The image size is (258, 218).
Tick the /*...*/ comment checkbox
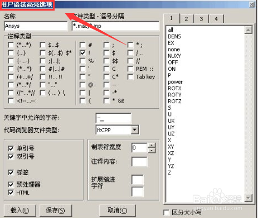point(11,85)
